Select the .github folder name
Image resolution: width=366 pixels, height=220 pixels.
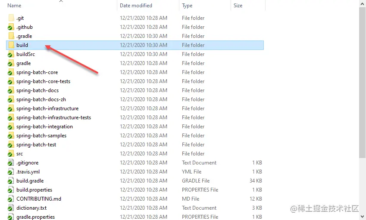click(x=25, y=27)
